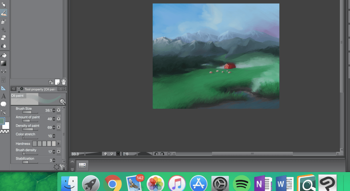
Task: Click the zoom out magnifier icon
Action: (x=106, y=154)
